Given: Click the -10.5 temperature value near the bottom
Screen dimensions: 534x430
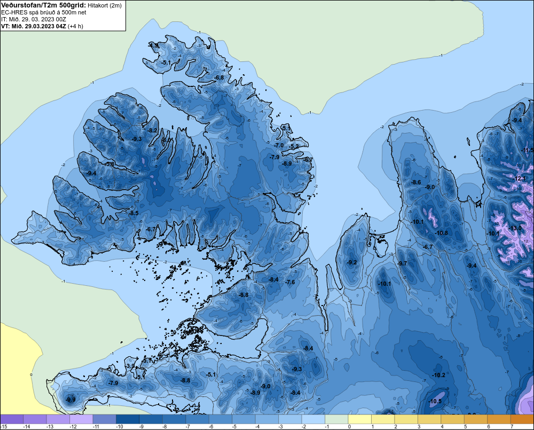Looking at the screenshot, I should point(435,401).
